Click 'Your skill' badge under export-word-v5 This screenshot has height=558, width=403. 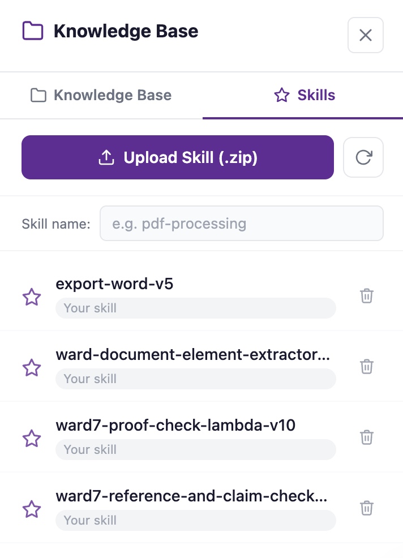(196, 308)
